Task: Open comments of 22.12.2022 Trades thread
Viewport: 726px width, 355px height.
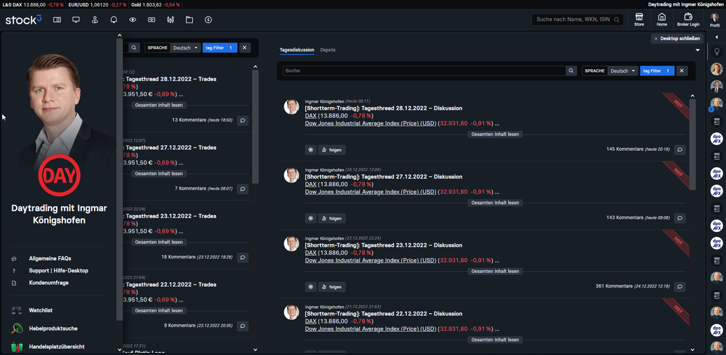Action: [243, 326]
